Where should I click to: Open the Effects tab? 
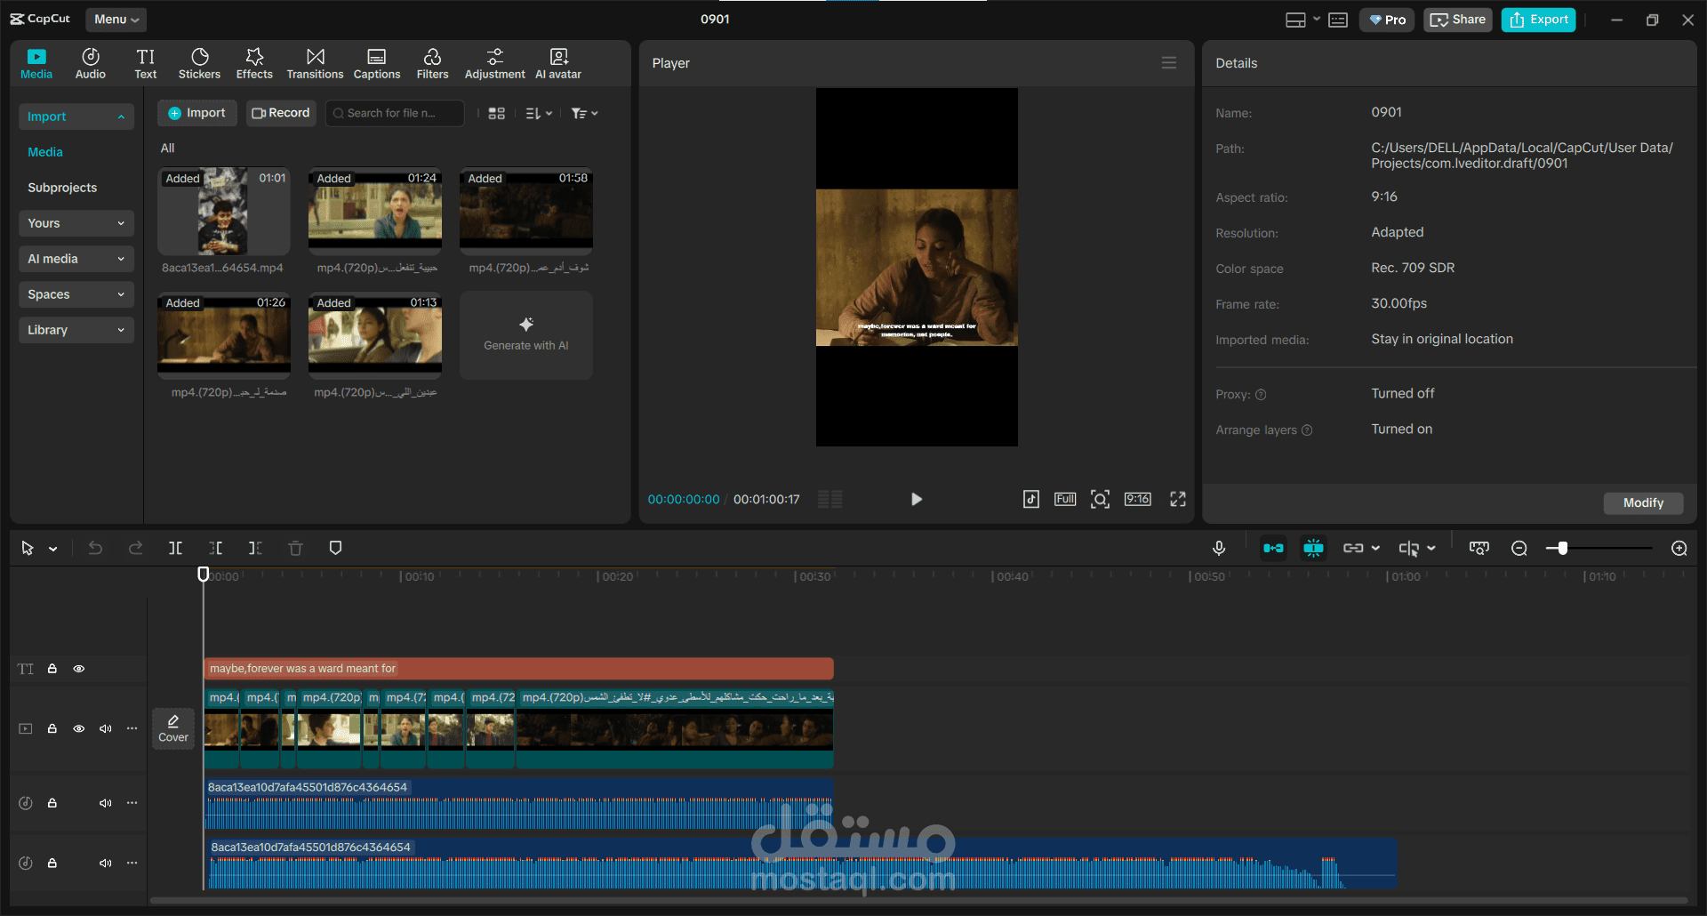[x=254, y=63]
